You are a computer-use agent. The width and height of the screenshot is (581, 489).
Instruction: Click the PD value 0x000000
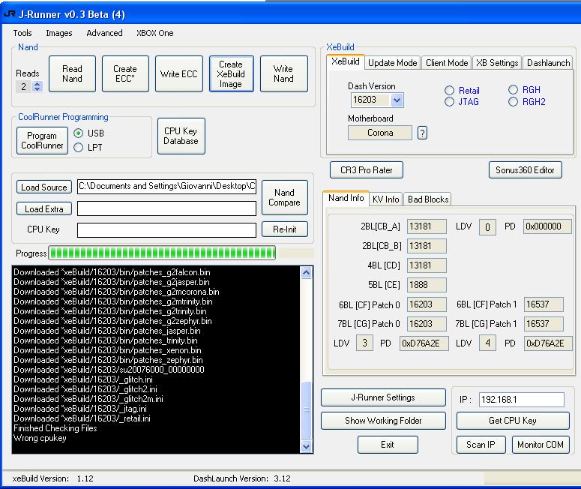tap(547, 226)
